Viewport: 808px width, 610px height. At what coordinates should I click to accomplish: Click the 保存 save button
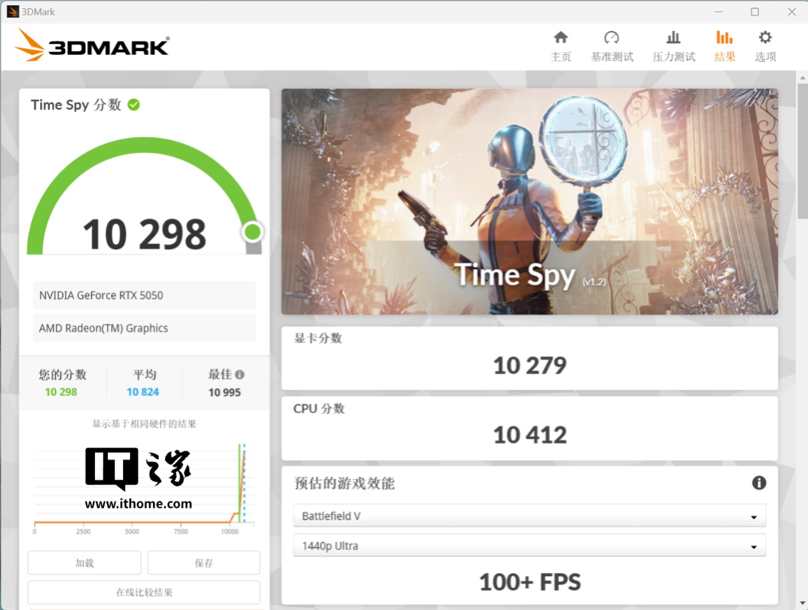click(x=204, y=563)
